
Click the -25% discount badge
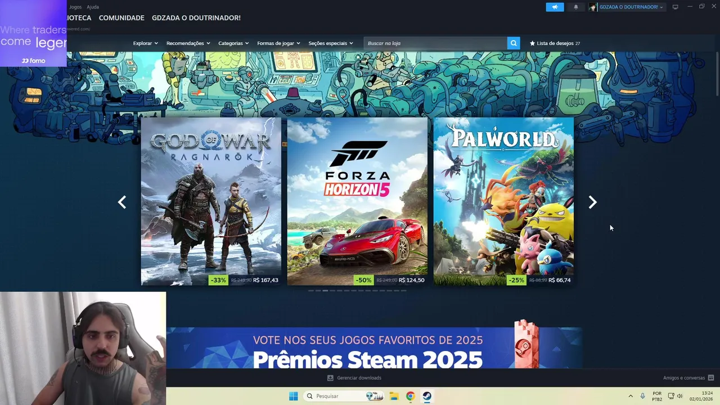pyautogui.click(x=516, y=280)
